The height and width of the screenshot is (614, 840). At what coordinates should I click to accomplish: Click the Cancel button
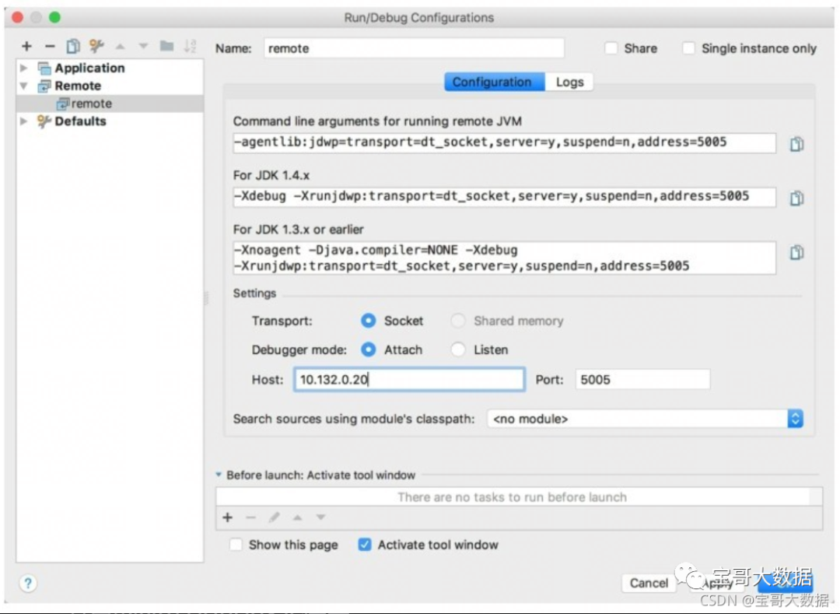(649, 583)
